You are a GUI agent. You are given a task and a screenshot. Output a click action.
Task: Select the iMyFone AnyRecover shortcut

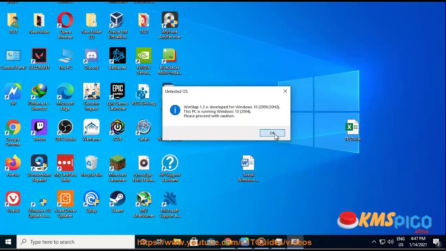point(170,25)
